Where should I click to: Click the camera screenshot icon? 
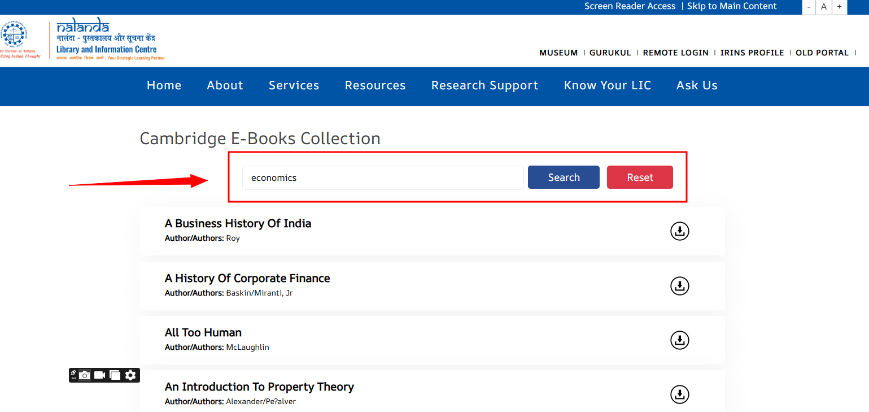[x=85, y=375]
